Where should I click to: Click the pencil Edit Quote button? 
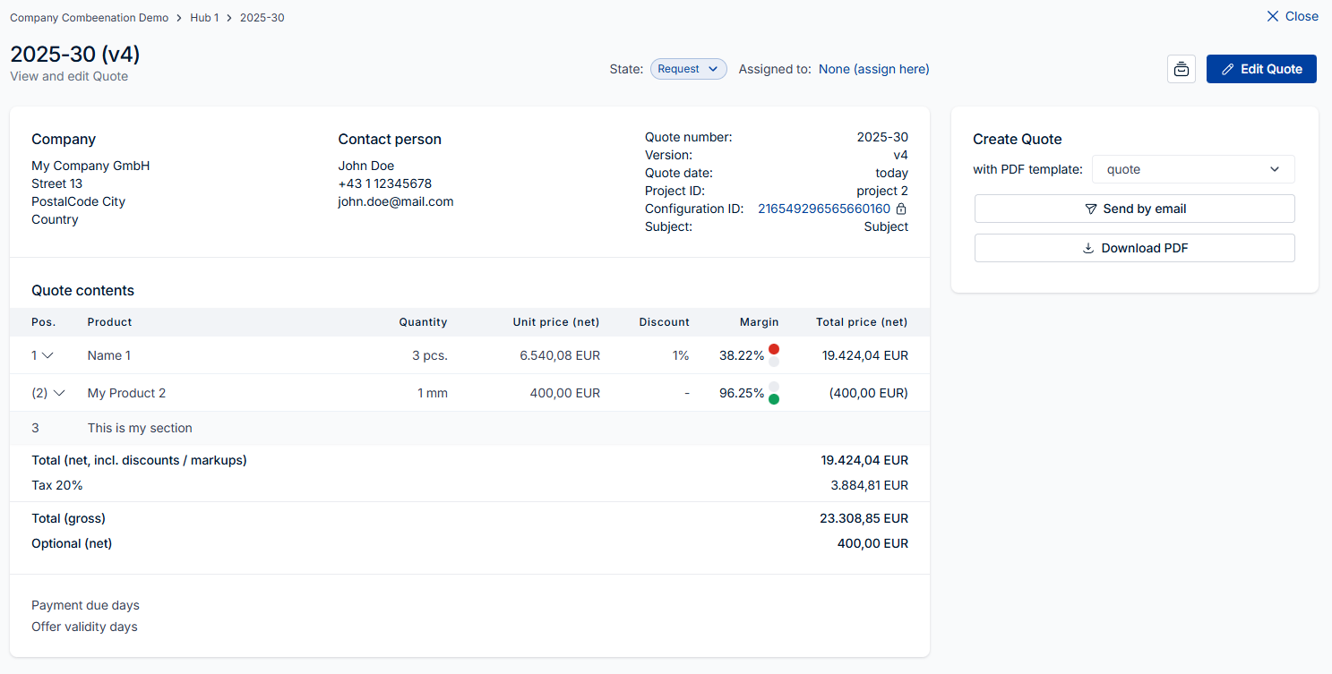click(1260, 69)
